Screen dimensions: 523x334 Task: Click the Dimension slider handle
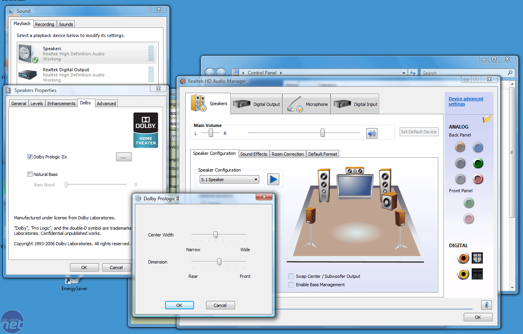pos(219,262)
